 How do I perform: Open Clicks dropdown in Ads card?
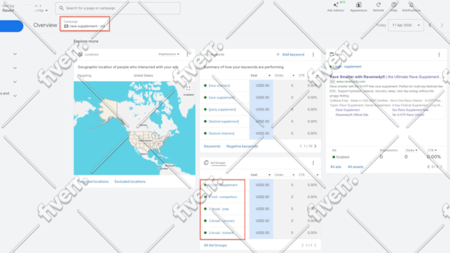pos(411,150)
